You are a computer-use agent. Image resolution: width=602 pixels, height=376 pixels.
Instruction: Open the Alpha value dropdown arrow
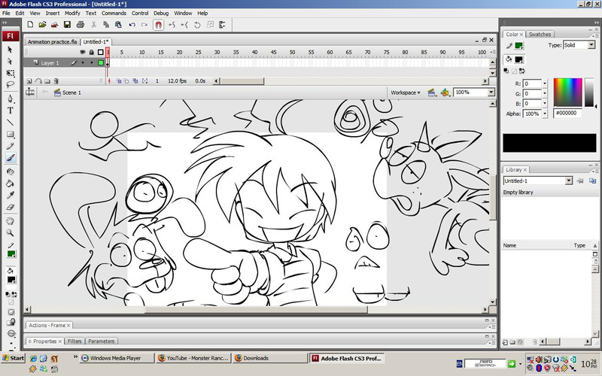(544, 114)
